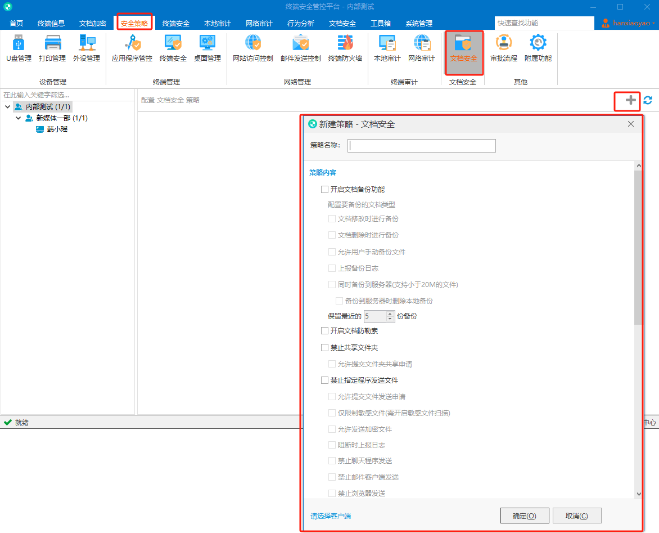Image resolution: width=659 pixels, height=533 pixels.
Task: Open 本地审计 ribbon icon
Action: tap(387, 48)
